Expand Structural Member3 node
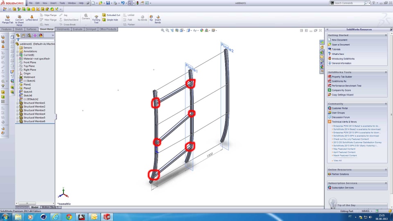The width and height of the screenshot is (393, 221). point(17,110)
